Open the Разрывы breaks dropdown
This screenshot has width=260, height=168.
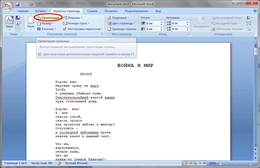[x=73, y=17]
